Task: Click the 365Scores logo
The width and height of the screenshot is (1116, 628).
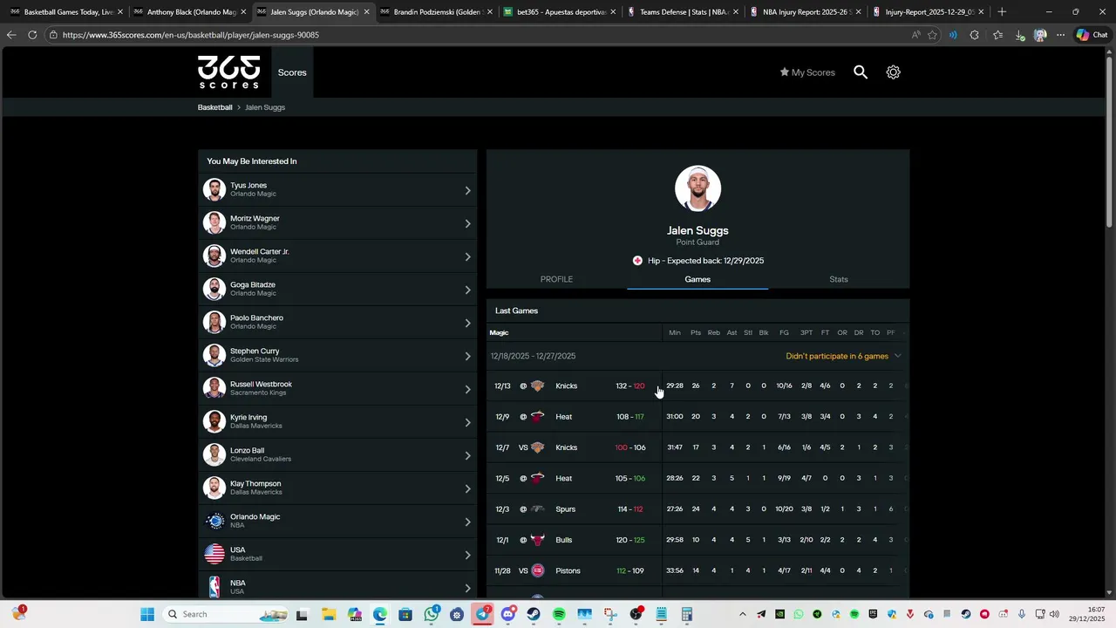Action: (228, 72)
